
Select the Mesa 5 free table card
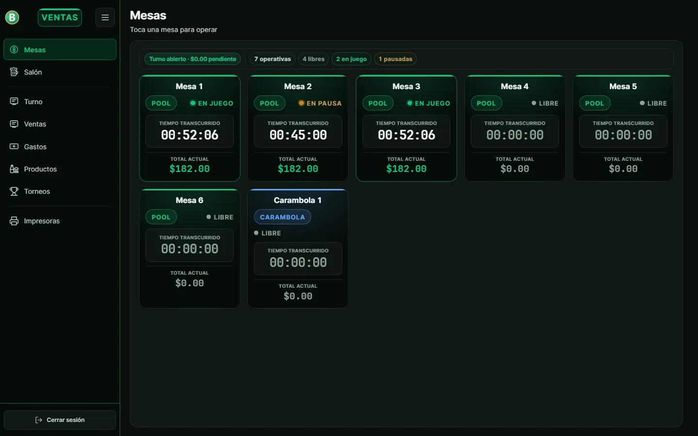click(623, 128)
